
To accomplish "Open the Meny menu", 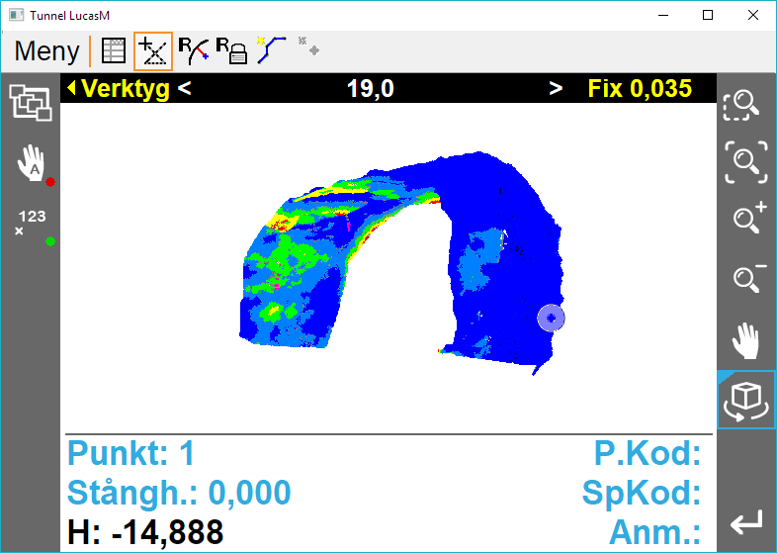I will (x=46, y=51).
